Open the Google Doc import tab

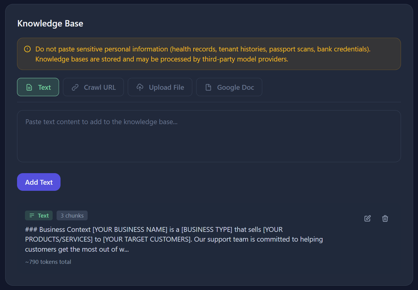229,87
